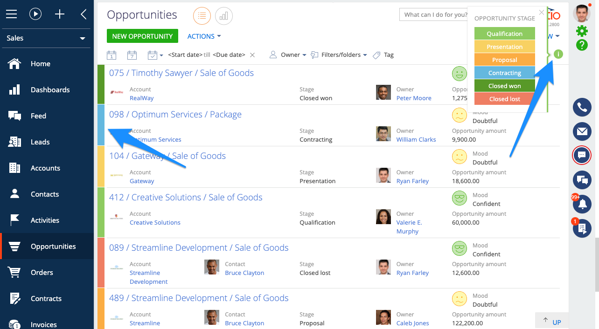Click the green settings gear icon
Viewport: 599px width, 329px height.
(x=582, y=31)
